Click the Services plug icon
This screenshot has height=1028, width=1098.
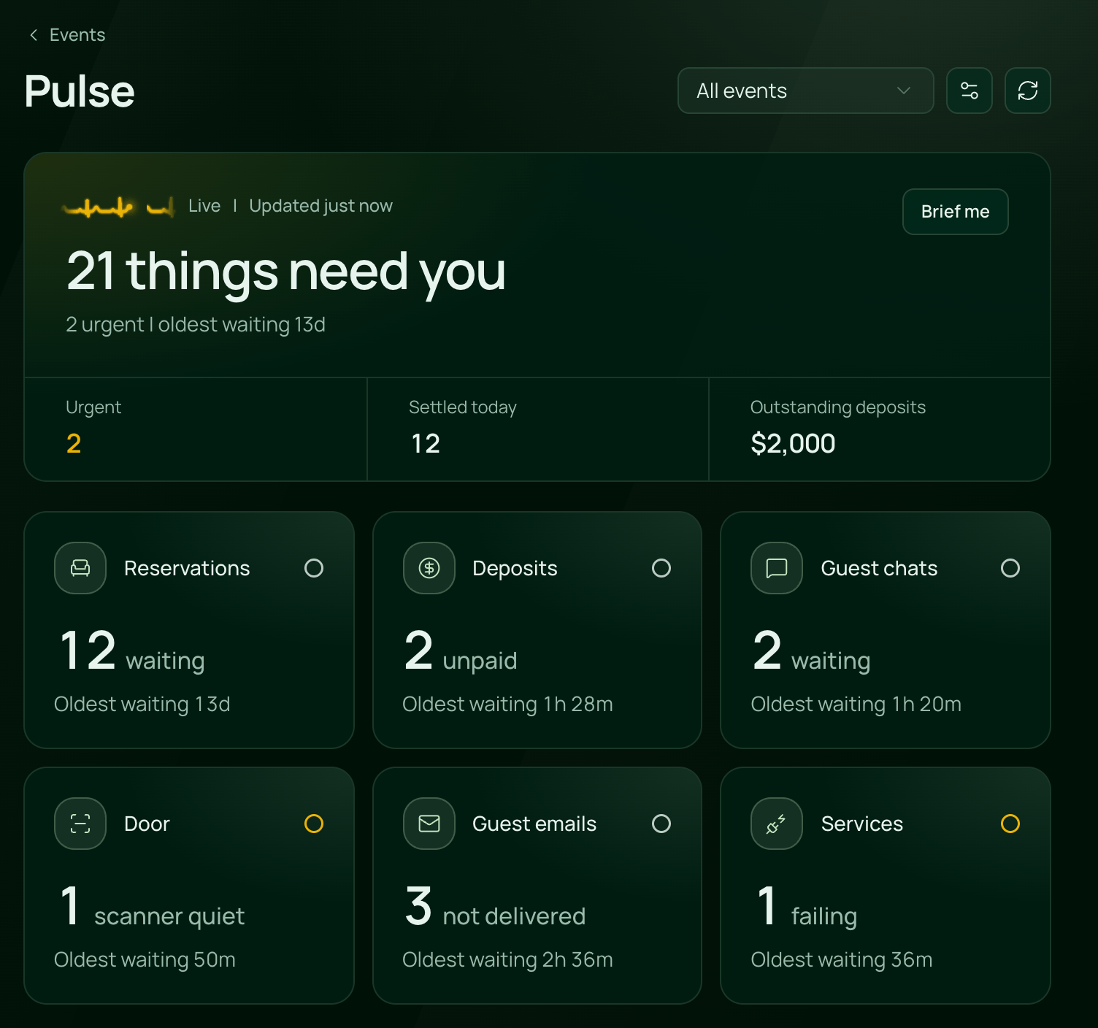[x=777, y=824]
